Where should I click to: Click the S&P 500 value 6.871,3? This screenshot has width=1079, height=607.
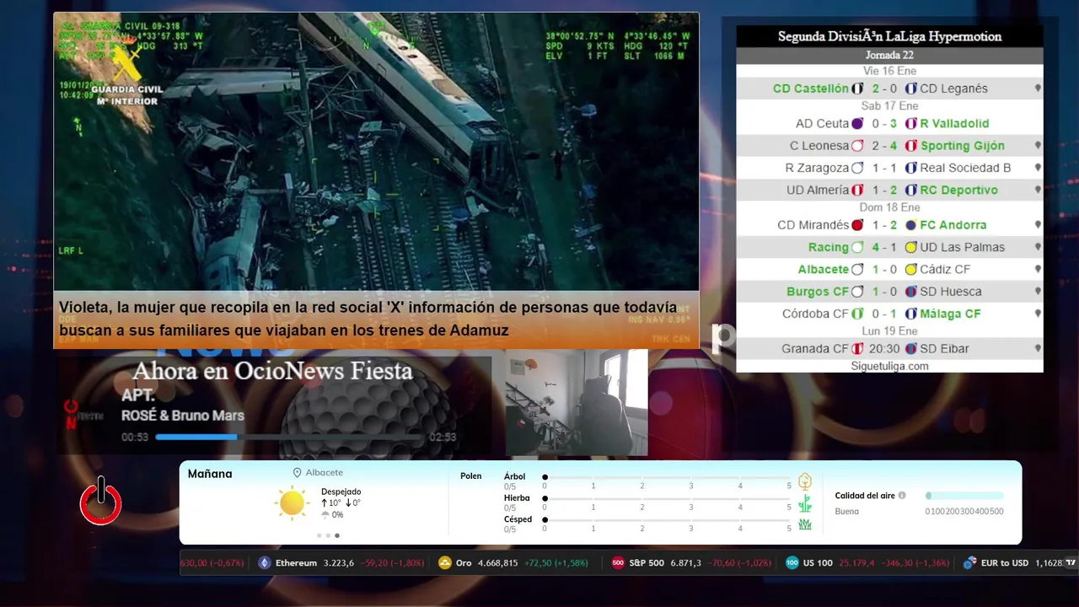(685, 563)
